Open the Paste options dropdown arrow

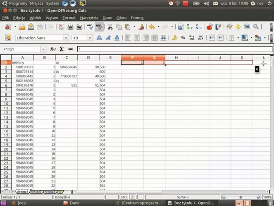pos(134,27)
